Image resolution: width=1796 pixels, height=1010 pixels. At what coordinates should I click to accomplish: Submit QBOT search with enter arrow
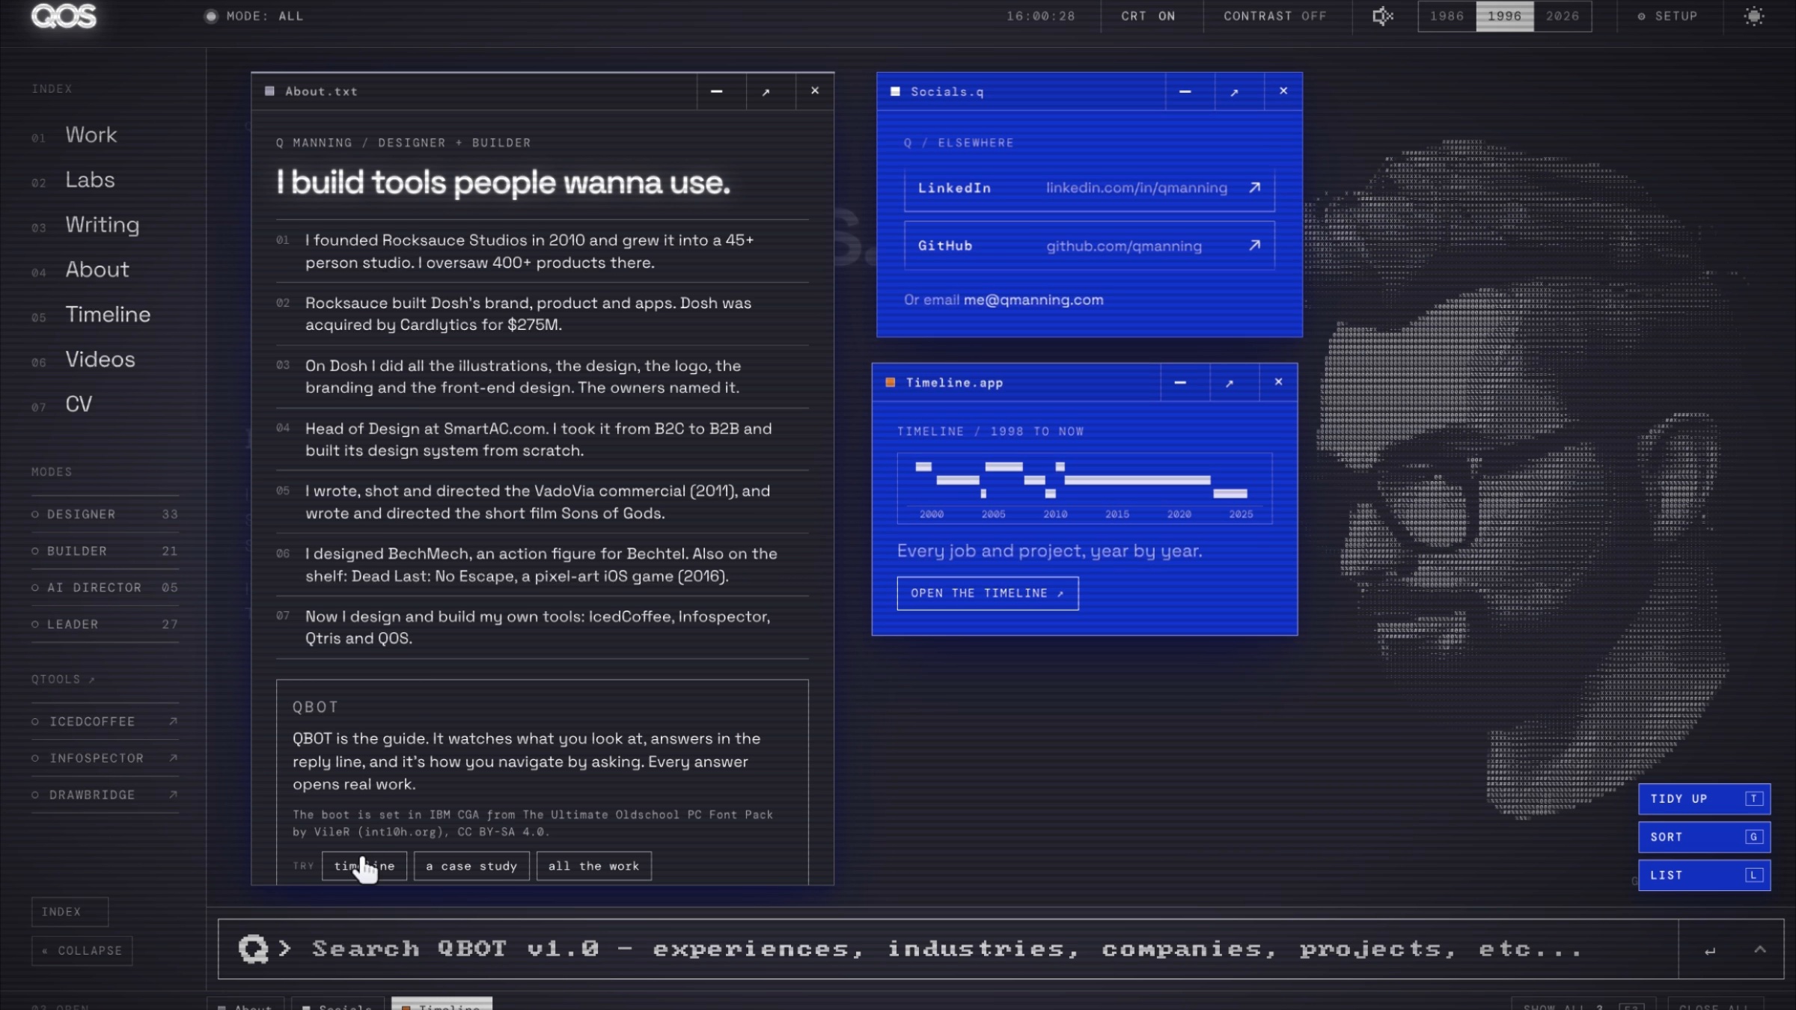(x=1710, y=950)
